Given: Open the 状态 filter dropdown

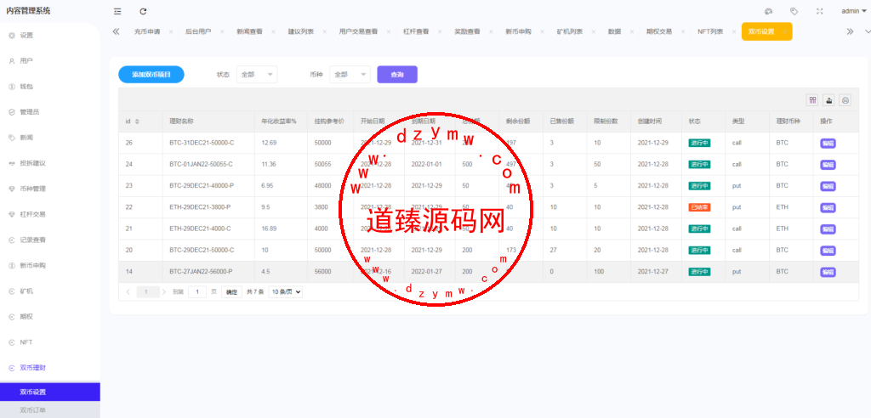Looking at the screenshot, I should click(x=257, y=75).
